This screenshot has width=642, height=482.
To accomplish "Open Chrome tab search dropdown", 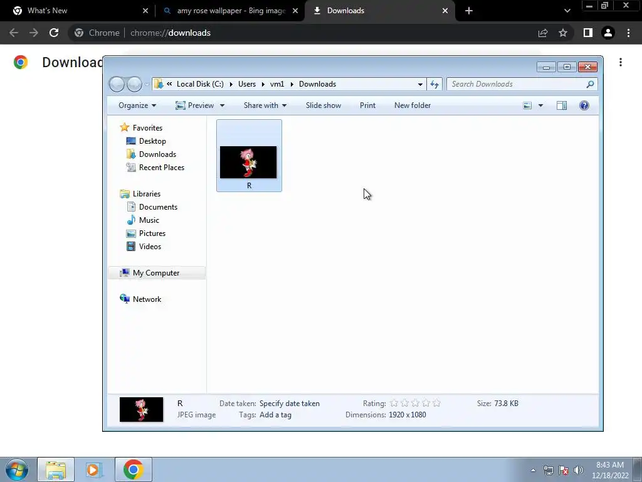I will (567, 11).
